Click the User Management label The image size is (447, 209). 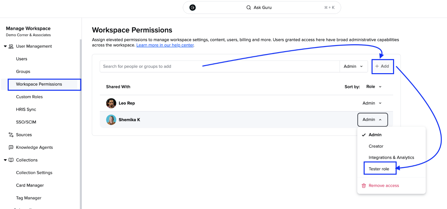tap(34, 46)
